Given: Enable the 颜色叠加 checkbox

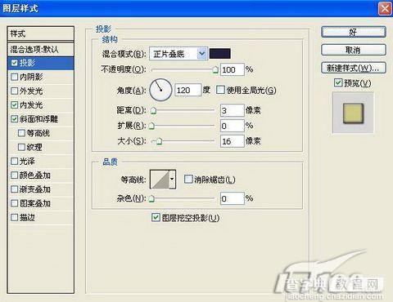Looking at the screenshot, I should 14,175.
